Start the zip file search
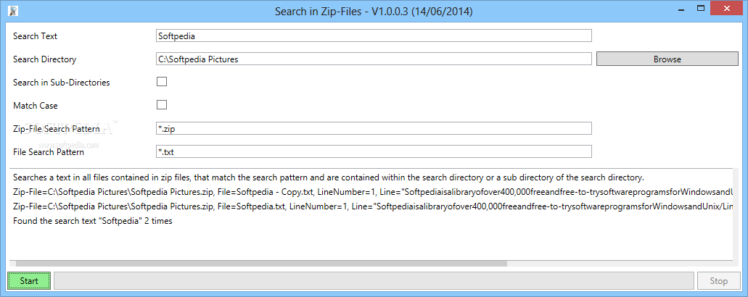Viewport: 748px width, 297px height. click(29, 281)
